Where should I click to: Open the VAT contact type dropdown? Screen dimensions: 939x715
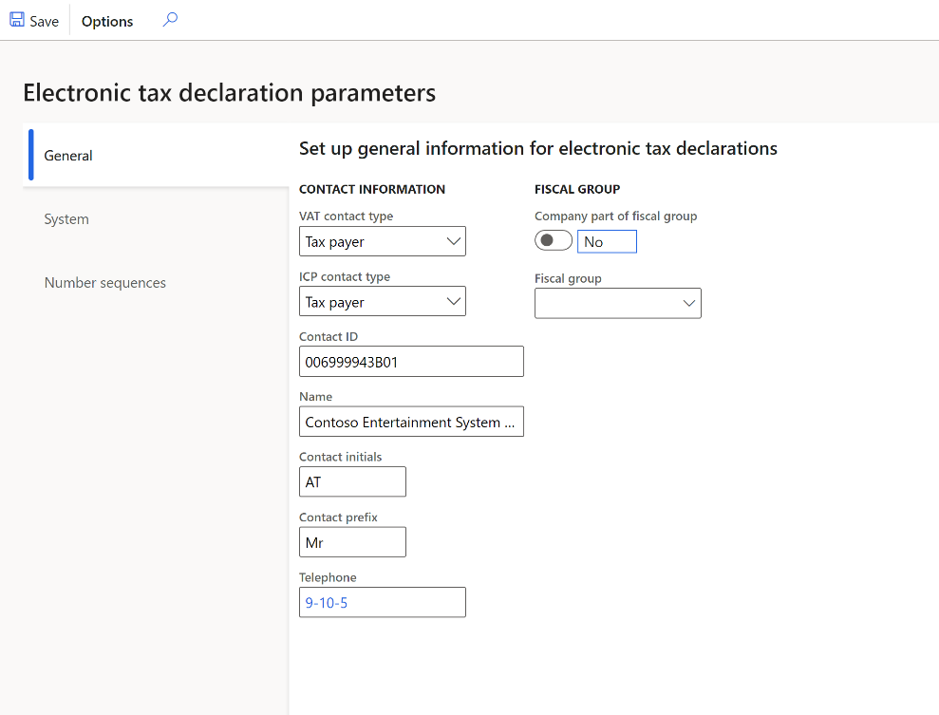coord(454,241)
